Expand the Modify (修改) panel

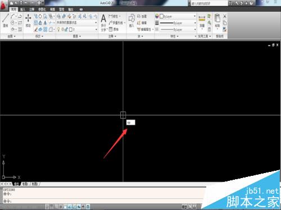click(39, 36)
